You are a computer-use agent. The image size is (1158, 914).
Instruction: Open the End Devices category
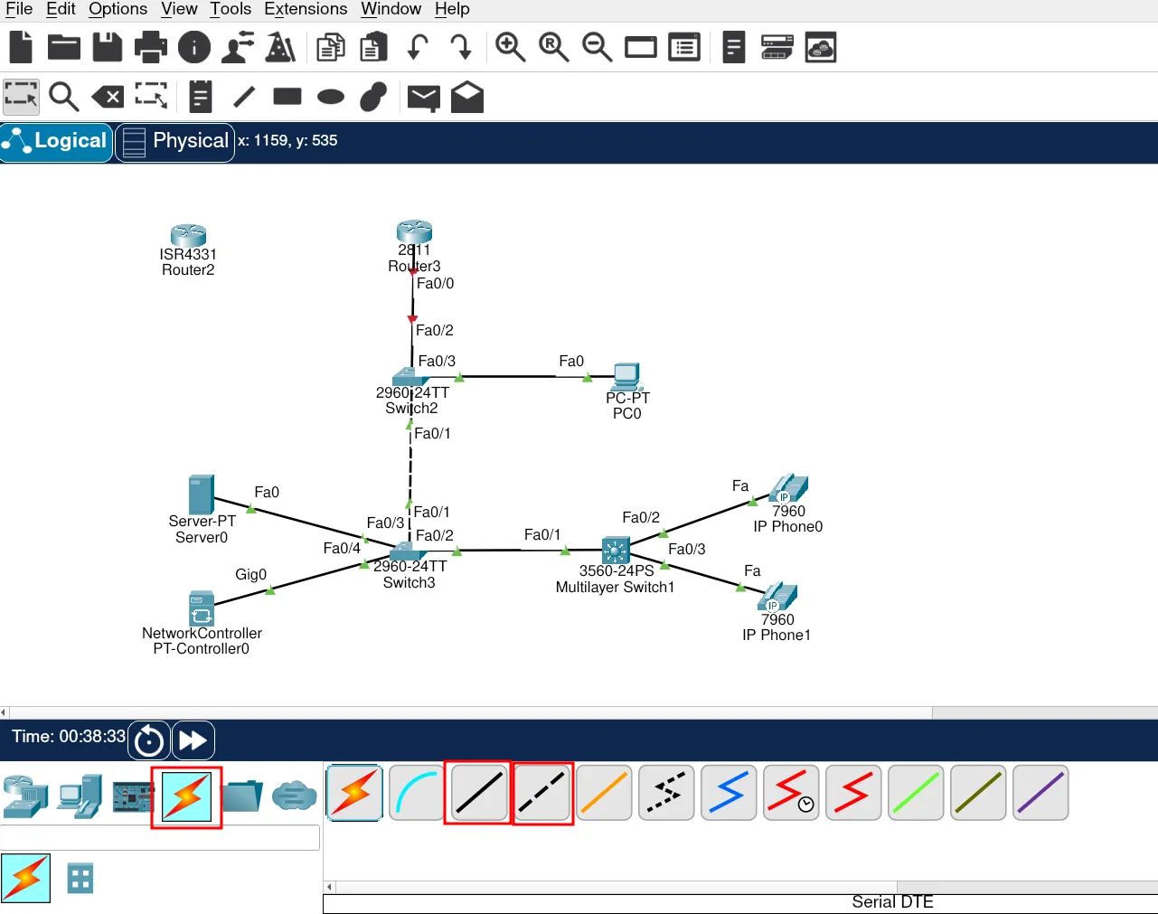coord(80,796)
